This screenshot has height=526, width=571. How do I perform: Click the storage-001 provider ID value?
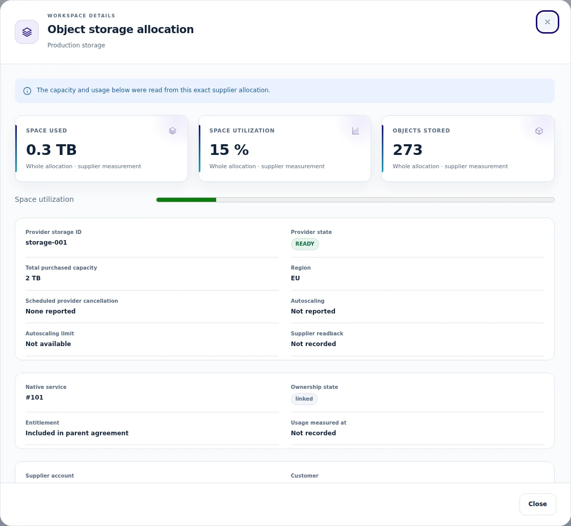pos(46,243)
